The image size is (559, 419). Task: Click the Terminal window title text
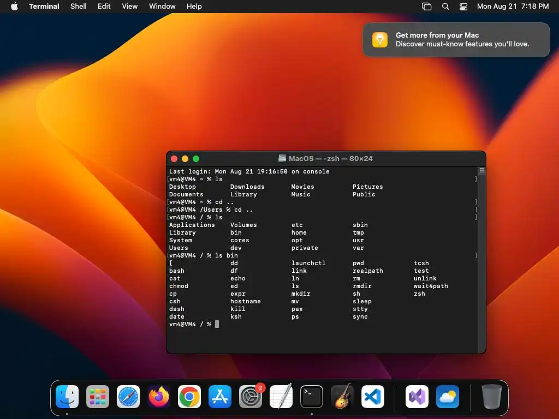pyautogui.click(x=330, y=159)
